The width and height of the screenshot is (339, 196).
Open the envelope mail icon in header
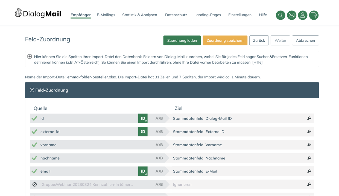292,15
